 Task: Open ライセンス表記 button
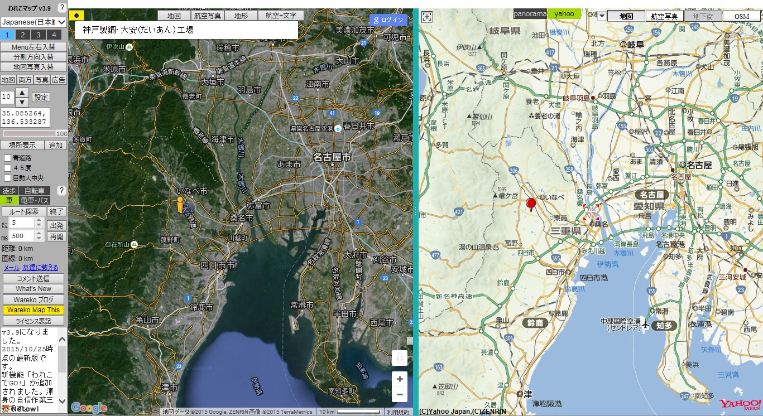coord(33,321)
